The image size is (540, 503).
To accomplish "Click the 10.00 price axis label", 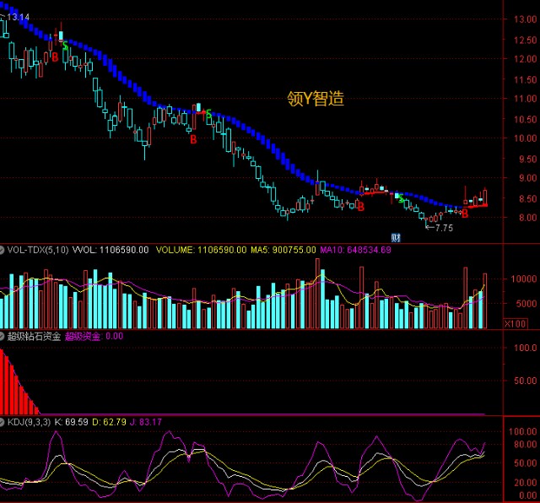I will 525,138.
